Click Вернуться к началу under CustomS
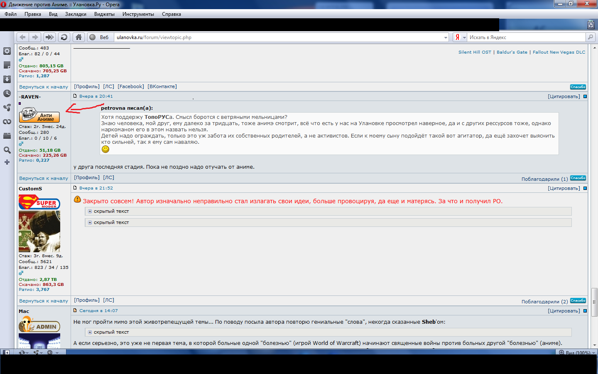 pyautogui.click(x=44, y=301)
